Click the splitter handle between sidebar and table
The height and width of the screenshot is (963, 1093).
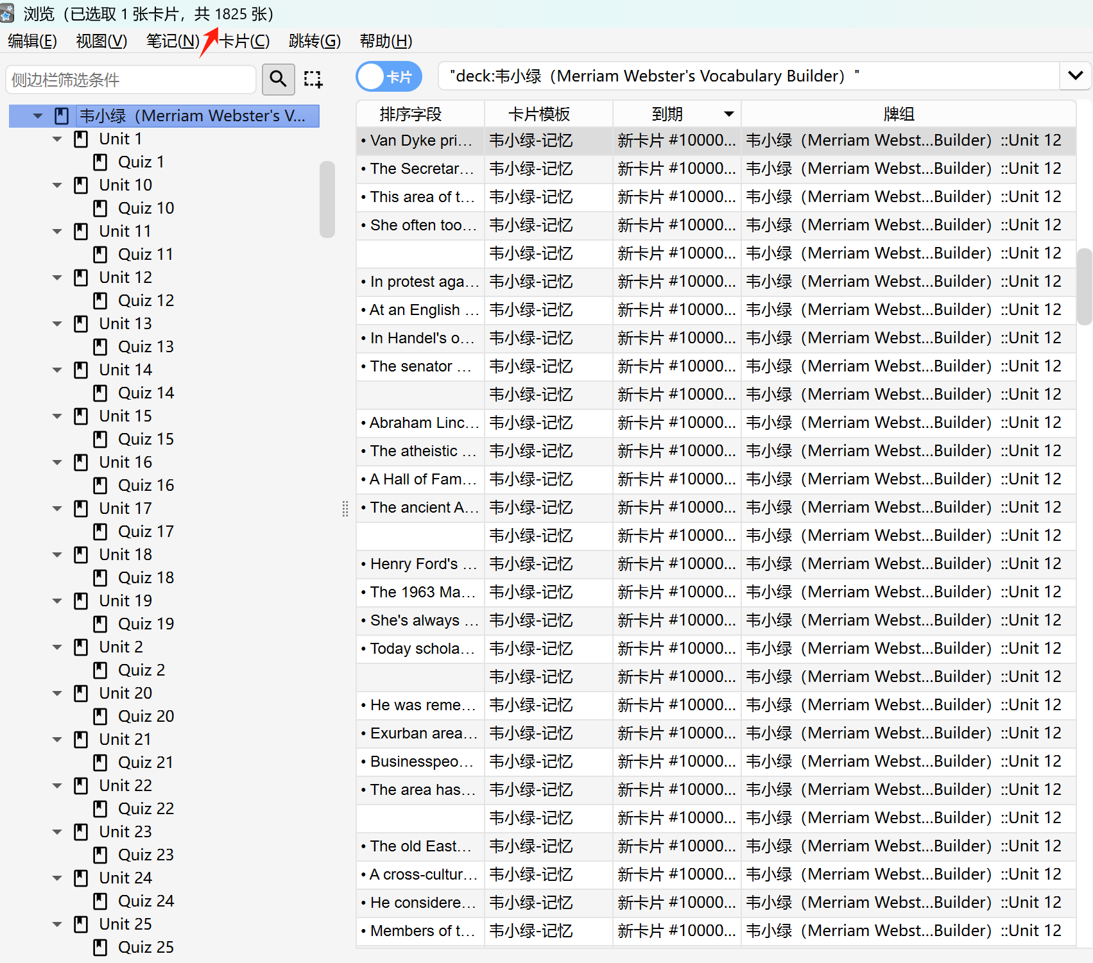pos(345,509)
